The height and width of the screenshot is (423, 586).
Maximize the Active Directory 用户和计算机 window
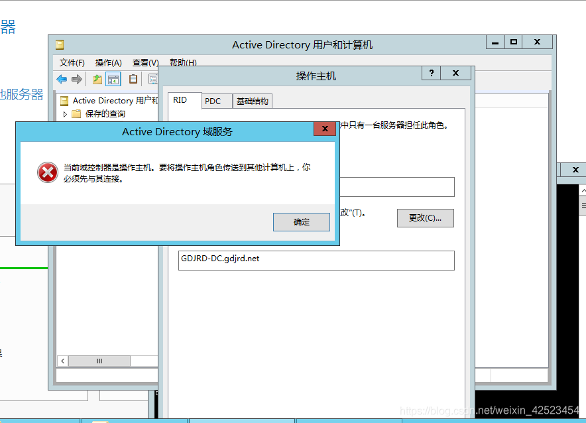click(514, 42)
